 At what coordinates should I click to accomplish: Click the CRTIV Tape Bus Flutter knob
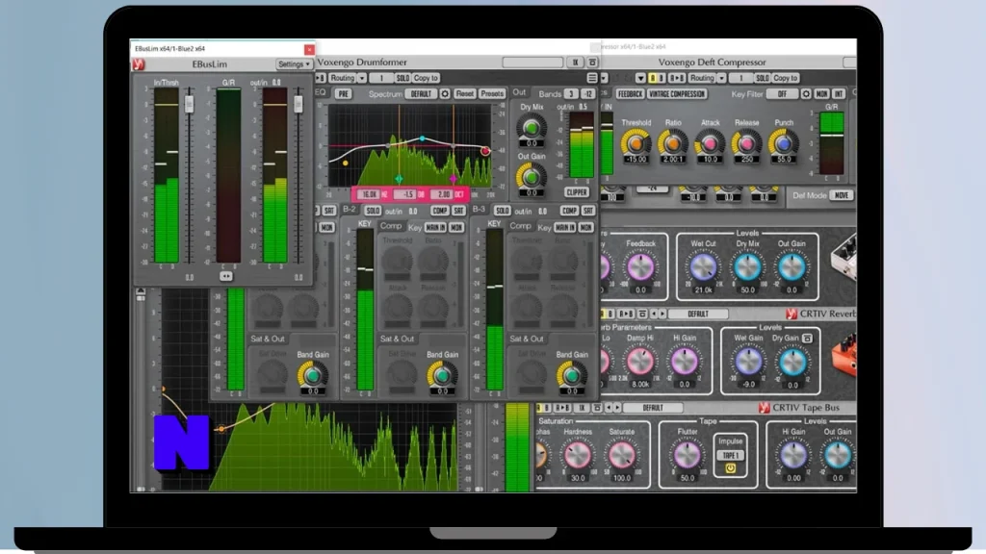tap(687, 455)
